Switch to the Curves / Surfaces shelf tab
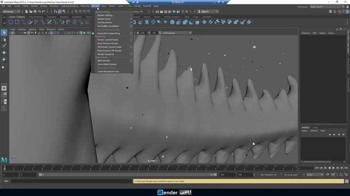 pos(17,17)
